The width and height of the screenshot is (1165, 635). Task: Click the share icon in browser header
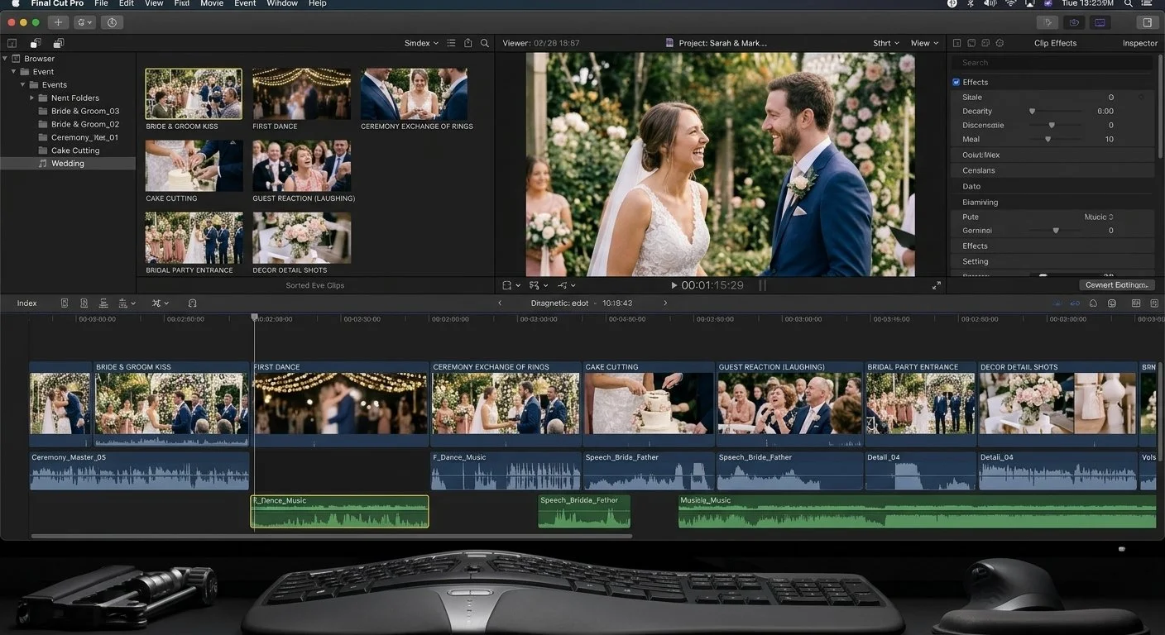[468, 43]
